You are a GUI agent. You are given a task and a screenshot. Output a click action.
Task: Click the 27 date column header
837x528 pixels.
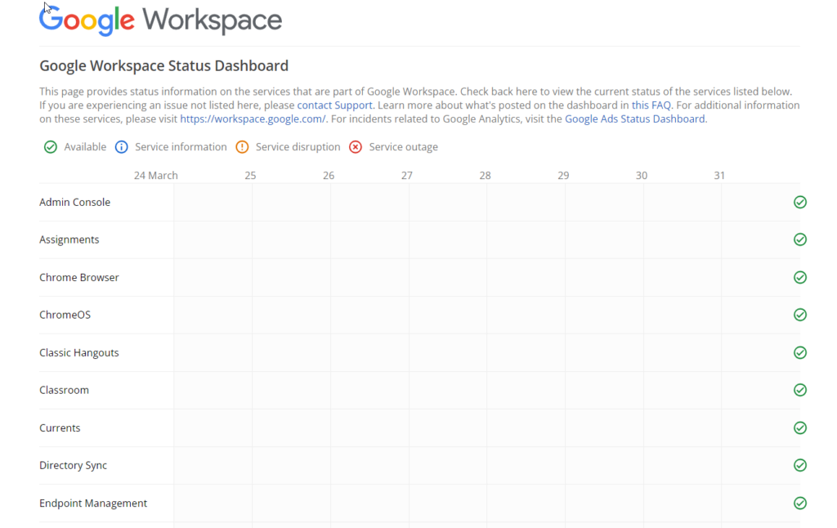(x=407, y=176)
